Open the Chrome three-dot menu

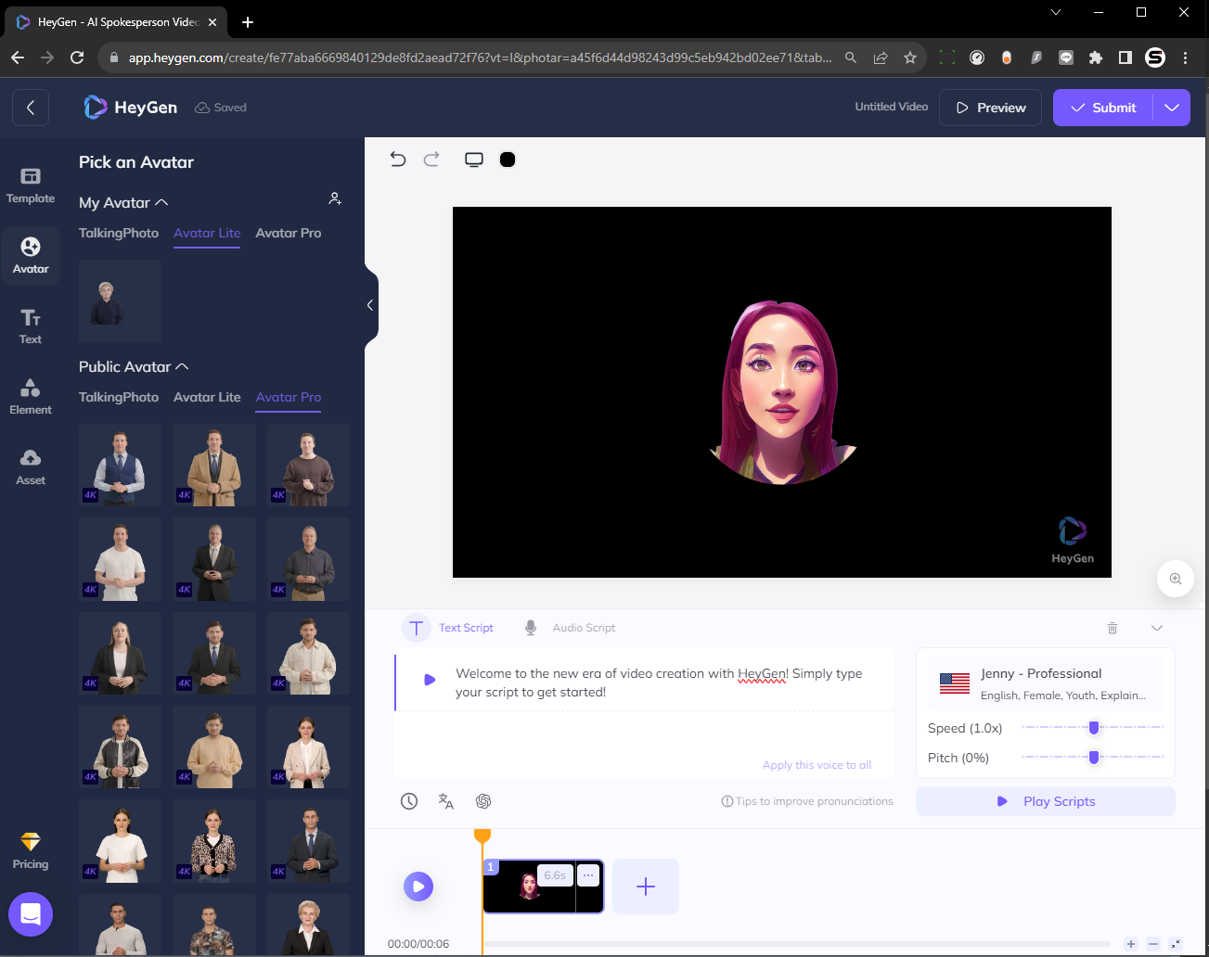(x=1185, y=57)
